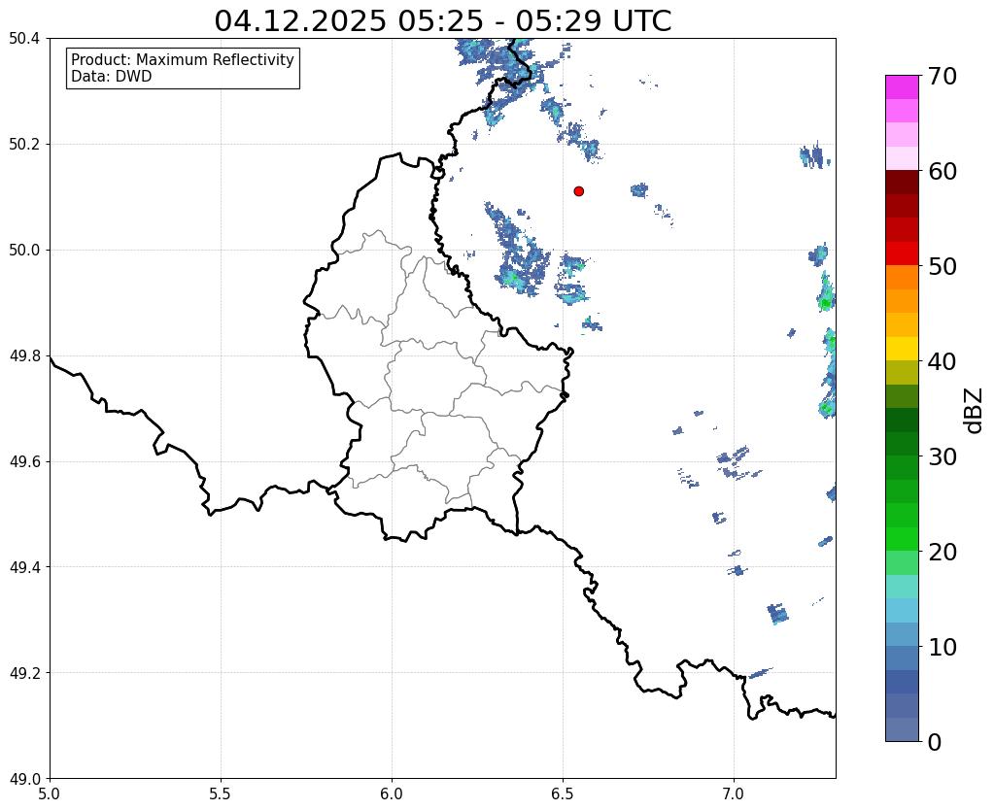
Task: Click the 'dBZ' colorbar unit label
Action: (x=975, y=410)
